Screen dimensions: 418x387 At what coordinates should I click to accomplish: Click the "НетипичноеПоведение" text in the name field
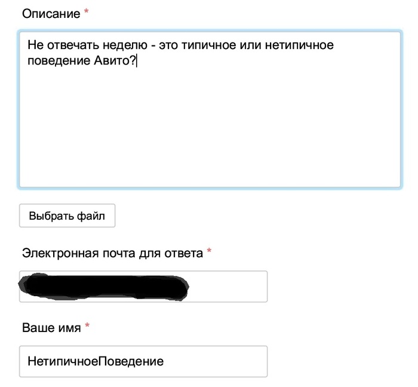click(95, 361)
